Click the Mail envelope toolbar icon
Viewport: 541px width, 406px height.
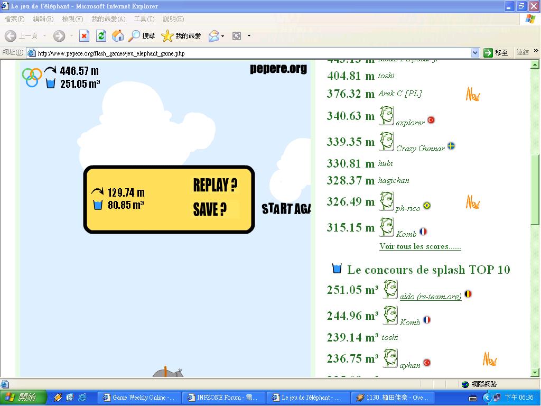pyautogui.click(x=214, y=36)
